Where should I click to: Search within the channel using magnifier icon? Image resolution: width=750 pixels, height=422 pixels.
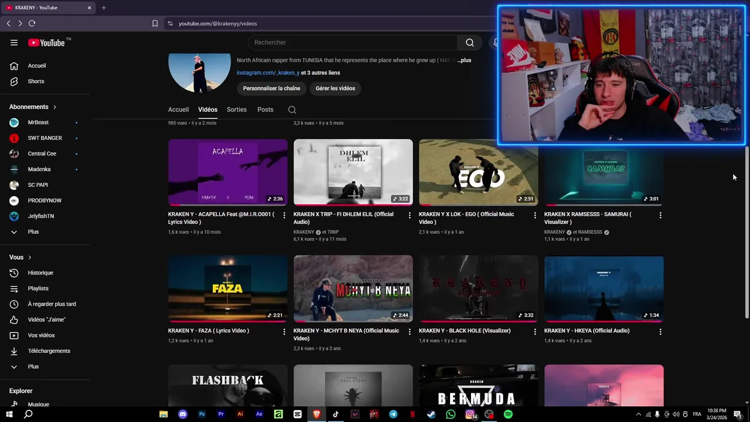point(292,110)
